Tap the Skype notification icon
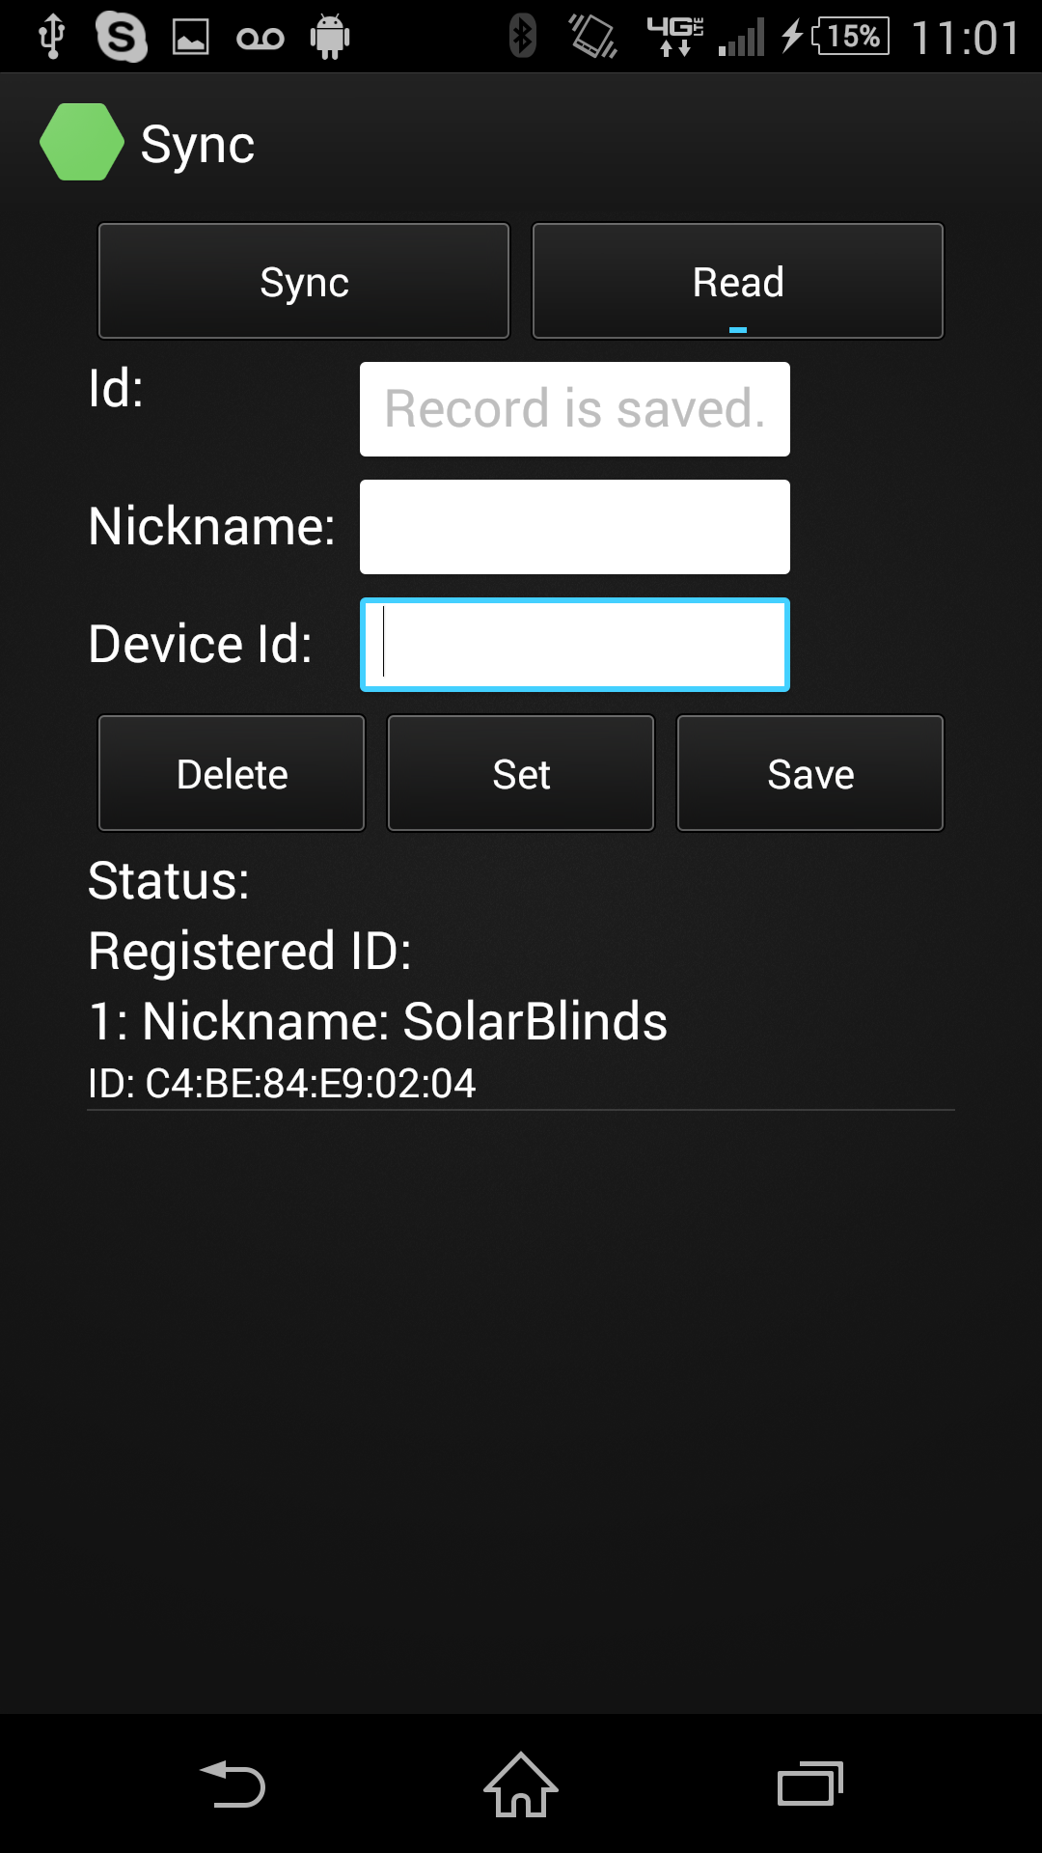The height and width of the screenshot is (1853, 1042). click(x=122, y=38)
